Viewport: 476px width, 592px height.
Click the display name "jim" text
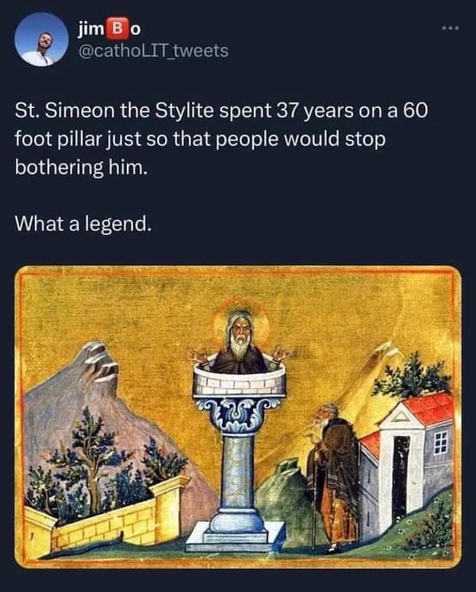[90, 29]
